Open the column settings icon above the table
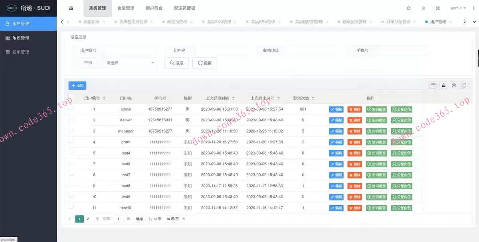Image resolution: width=479 pixels, height=242 pixels. pos(433,85)
